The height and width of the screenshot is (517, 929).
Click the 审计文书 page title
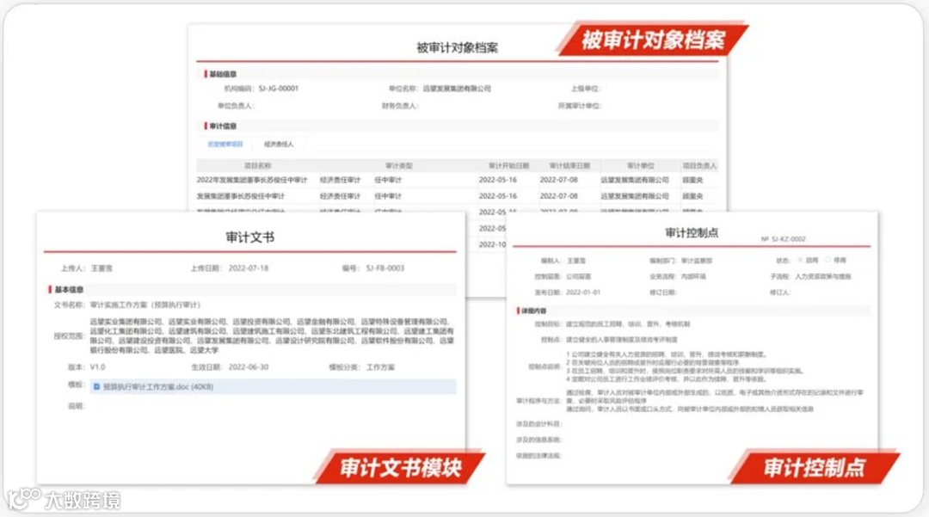[x=250, y=237]
